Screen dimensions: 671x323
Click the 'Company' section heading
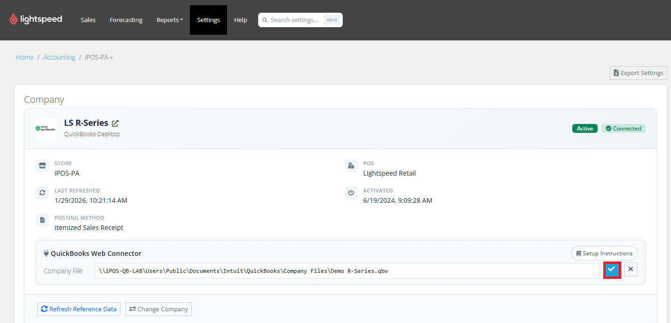(x=44, y=100)
